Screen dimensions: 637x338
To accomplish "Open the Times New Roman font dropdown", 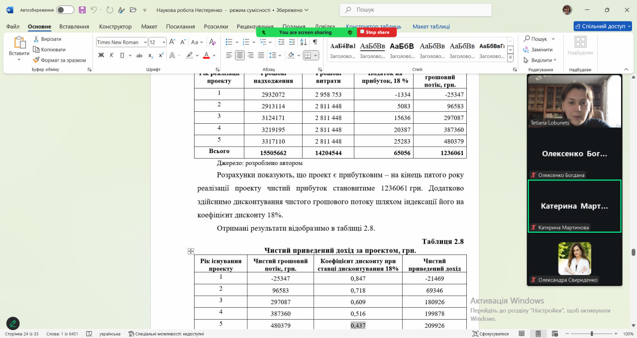I will (x=122, y=42).
